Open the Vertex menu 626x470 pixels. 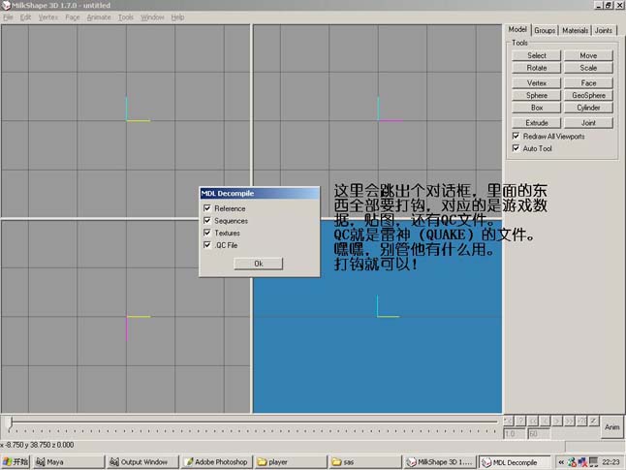(48, 17)
